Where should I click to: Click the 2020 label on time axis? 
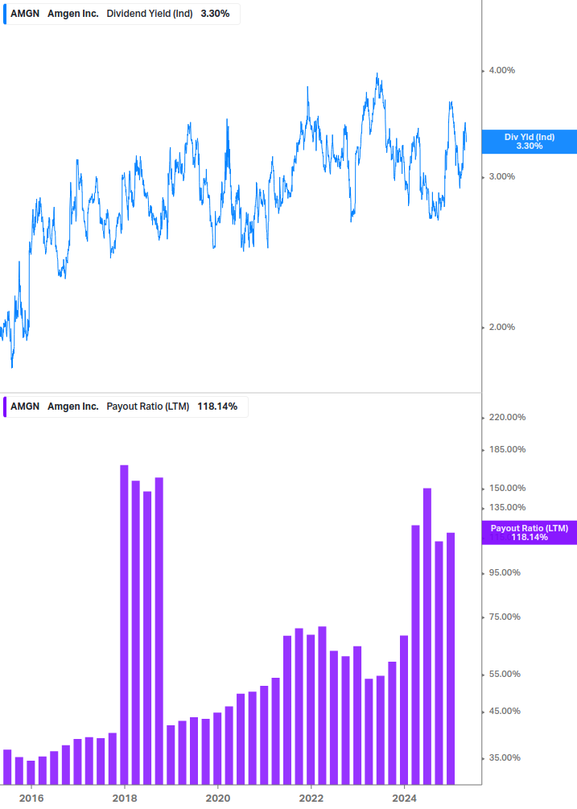[x=218, y=799]
